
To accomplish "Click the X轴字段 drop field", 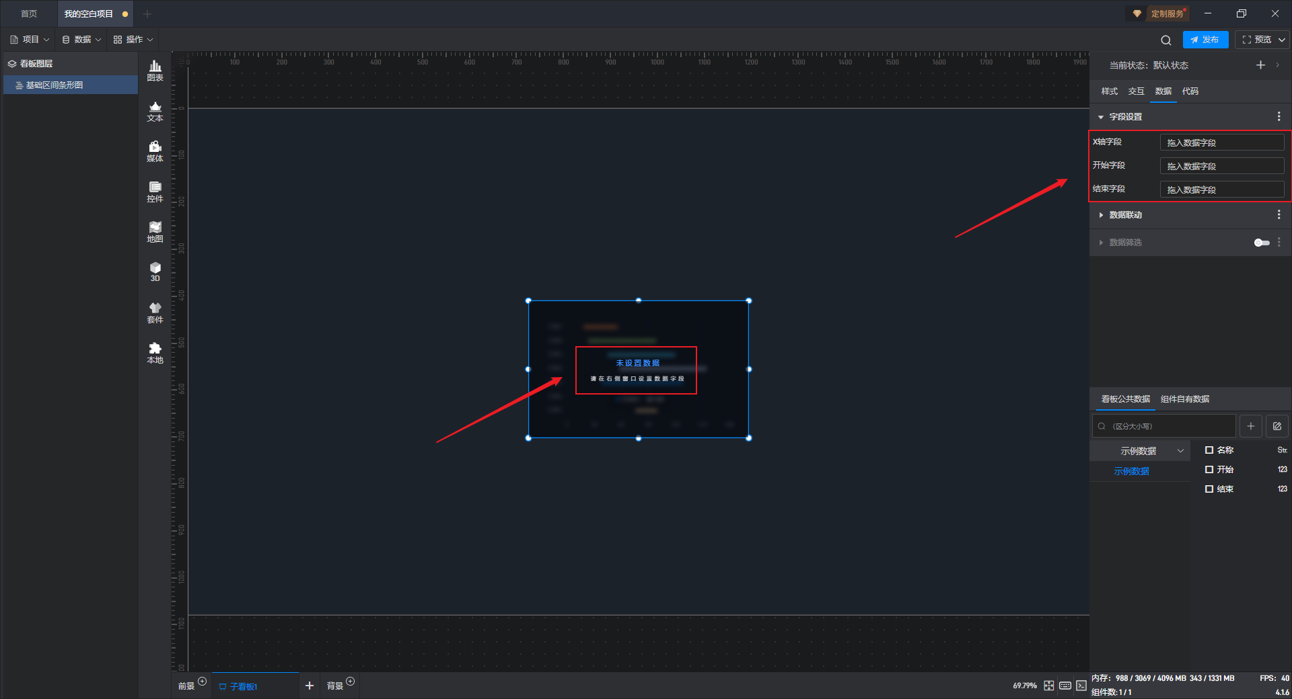I will (1222, 142).
